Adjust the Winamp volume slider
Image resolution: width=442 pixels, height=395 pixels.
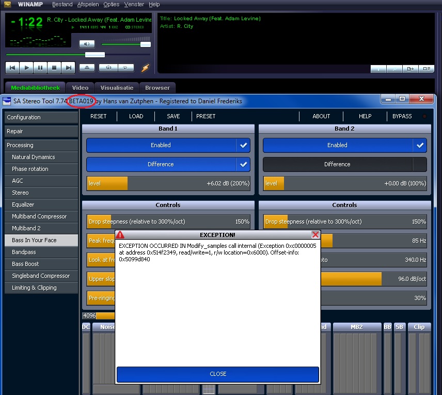(x=146, y=44)
